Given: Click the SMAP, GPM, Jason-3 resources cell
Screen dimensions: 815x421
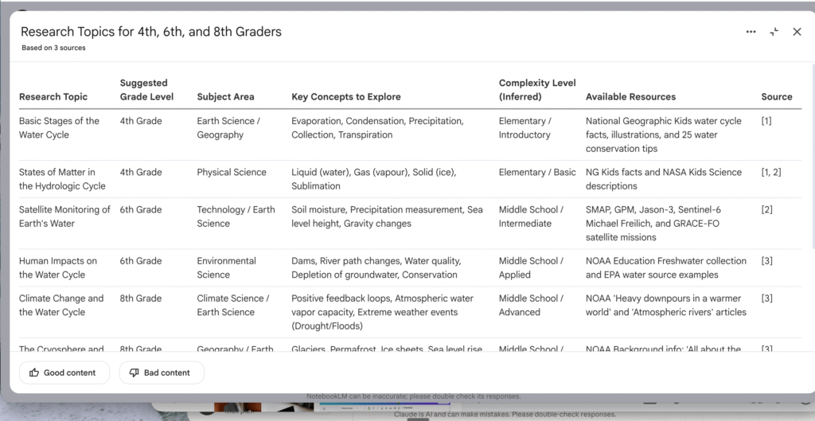Looking at the screenshot, I should click(x=653, y=224).
